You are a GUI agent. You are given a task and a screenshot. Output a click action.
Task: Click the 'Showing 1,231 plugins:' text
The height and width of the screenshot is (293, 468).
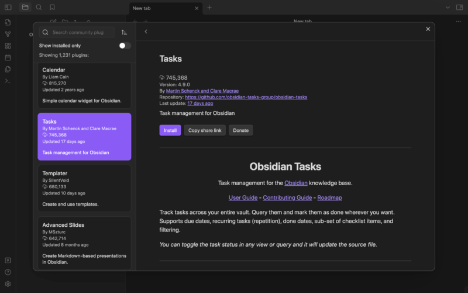coord(64,55)
